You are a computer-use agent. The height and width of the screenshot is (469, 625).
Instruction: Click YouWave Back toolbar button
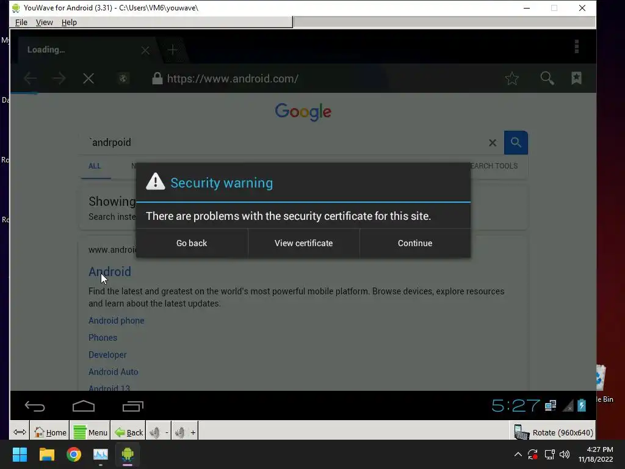128,432
